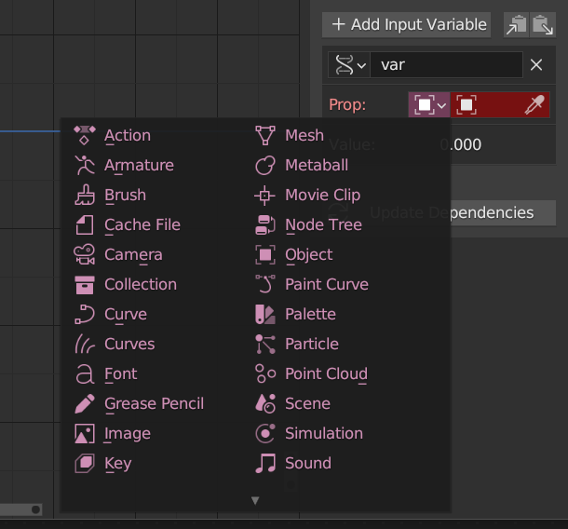Paste driver variables from clipboard

coord(542,24)
